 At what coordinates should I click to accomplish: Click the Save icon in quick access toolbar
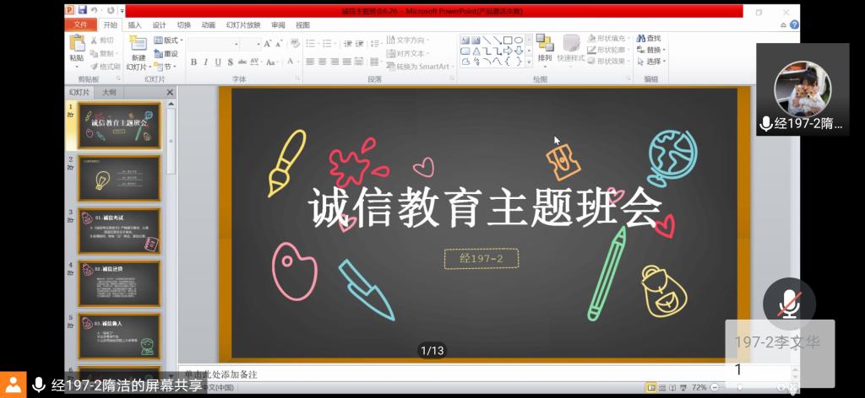pos(82,10)
